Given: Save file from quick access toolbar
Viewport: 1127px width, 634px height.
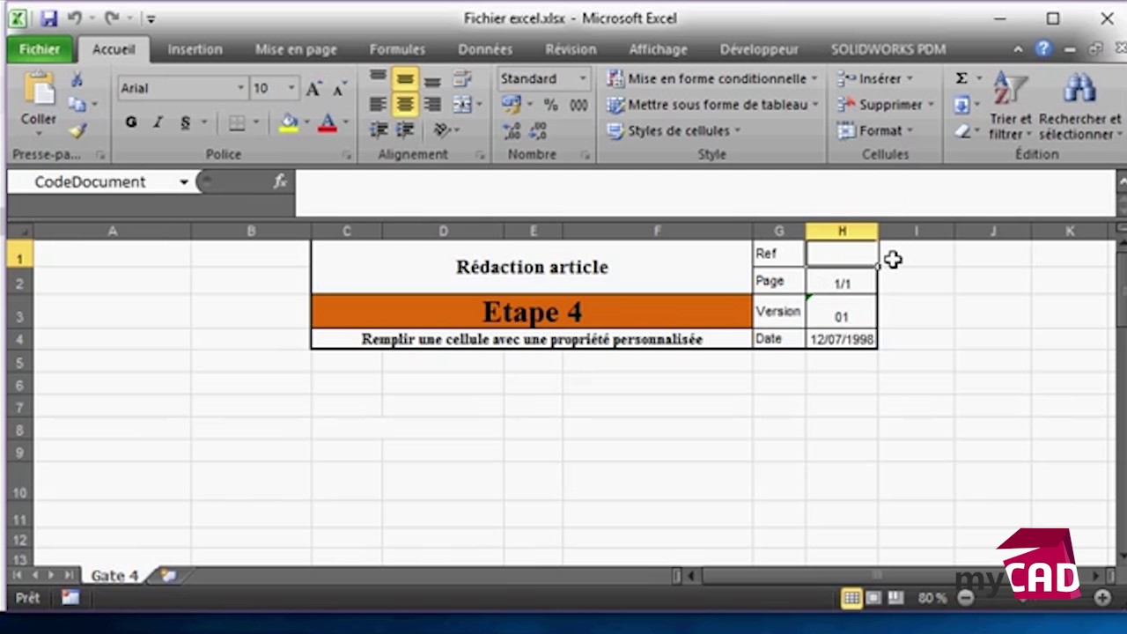Looking at the screenshot, I should click(x=48, y=18).
